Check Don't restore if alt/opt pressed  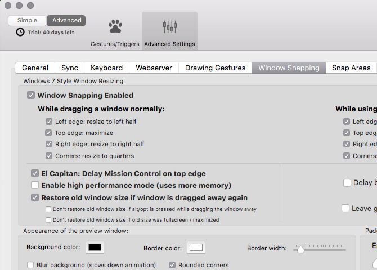point(48,209)
